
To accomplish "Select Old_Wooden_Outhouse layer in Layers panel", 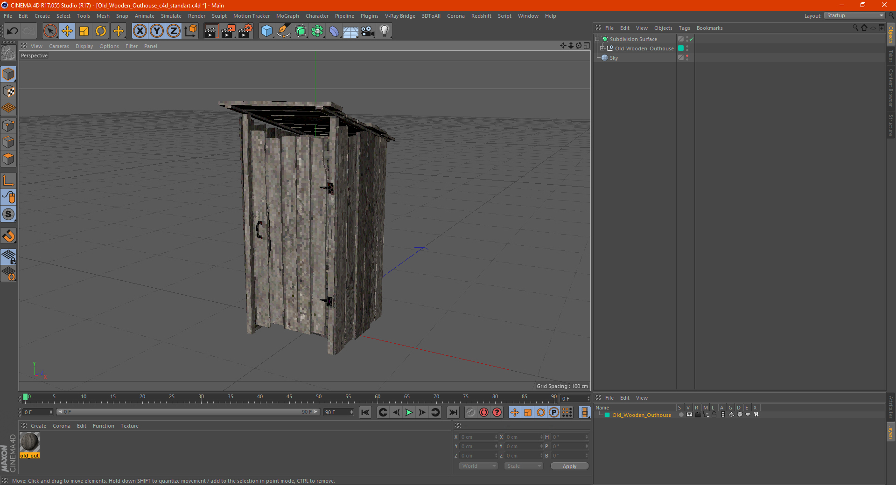I will point(642,415).
